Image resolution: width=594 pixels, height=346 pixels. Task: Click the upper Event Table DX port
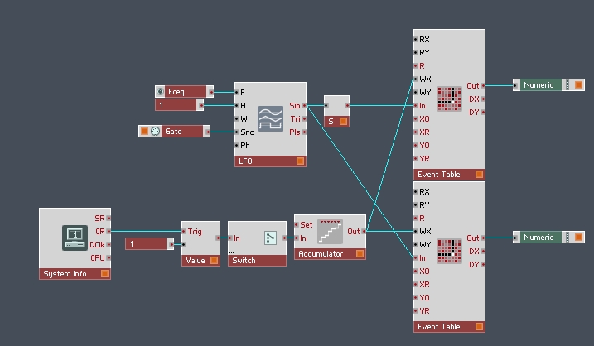(483, 99)
